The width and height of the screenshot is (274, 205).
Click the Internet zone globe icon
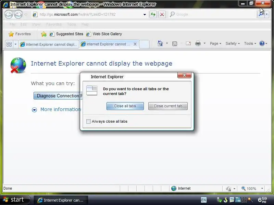coord(174,189)
